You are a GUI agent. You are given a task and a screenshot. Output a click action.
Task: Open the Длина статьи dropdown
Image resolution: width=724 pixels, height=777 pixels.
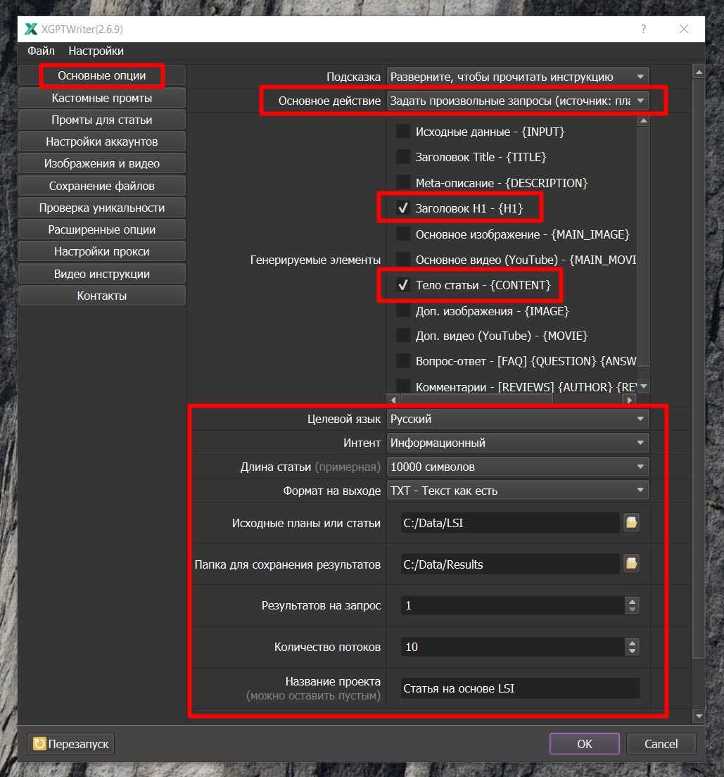pyautogui.click(x=518, y=467)
